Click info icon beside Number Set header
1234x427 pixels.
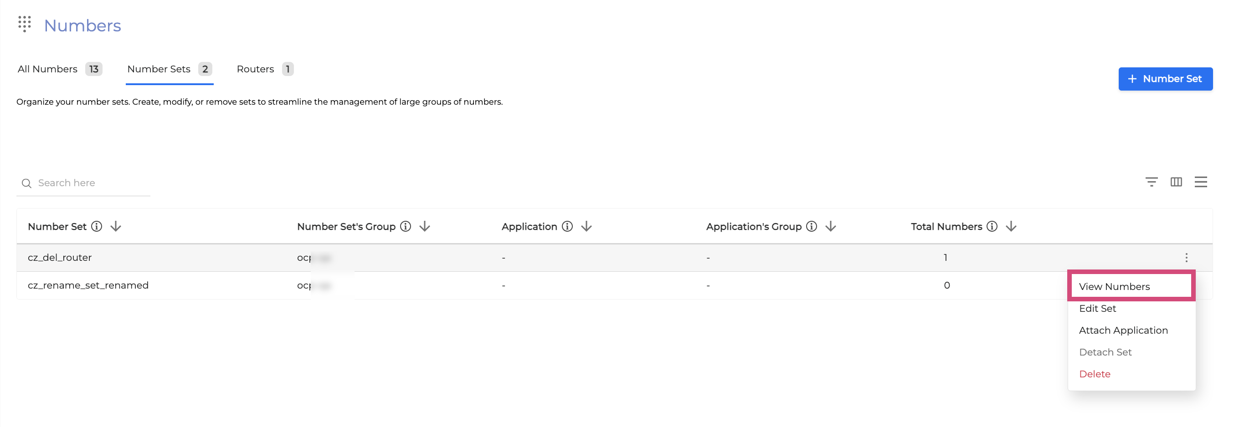pyautogui.click(x=97, y=226)
